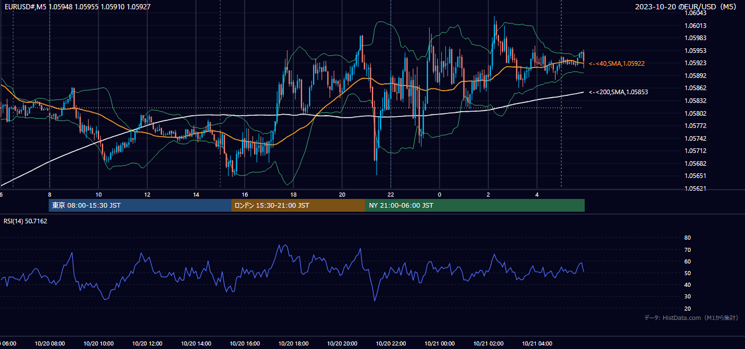Click the '<-<200,SMA,1.05853' indicator label
745x349 pixels.
click(619, 92)
